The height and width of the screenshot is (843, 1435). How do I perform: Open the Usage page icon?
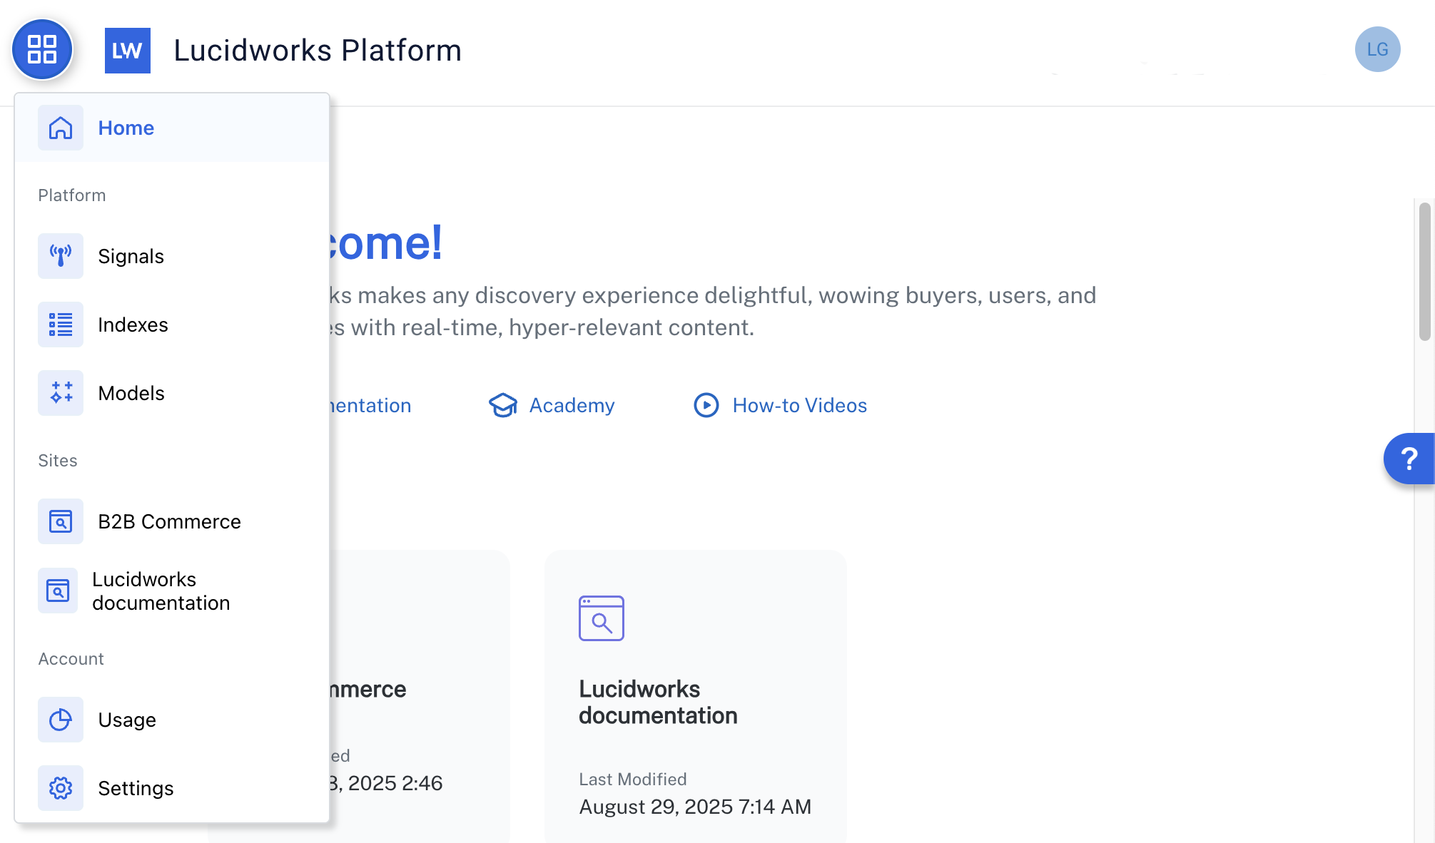point(61,720)
